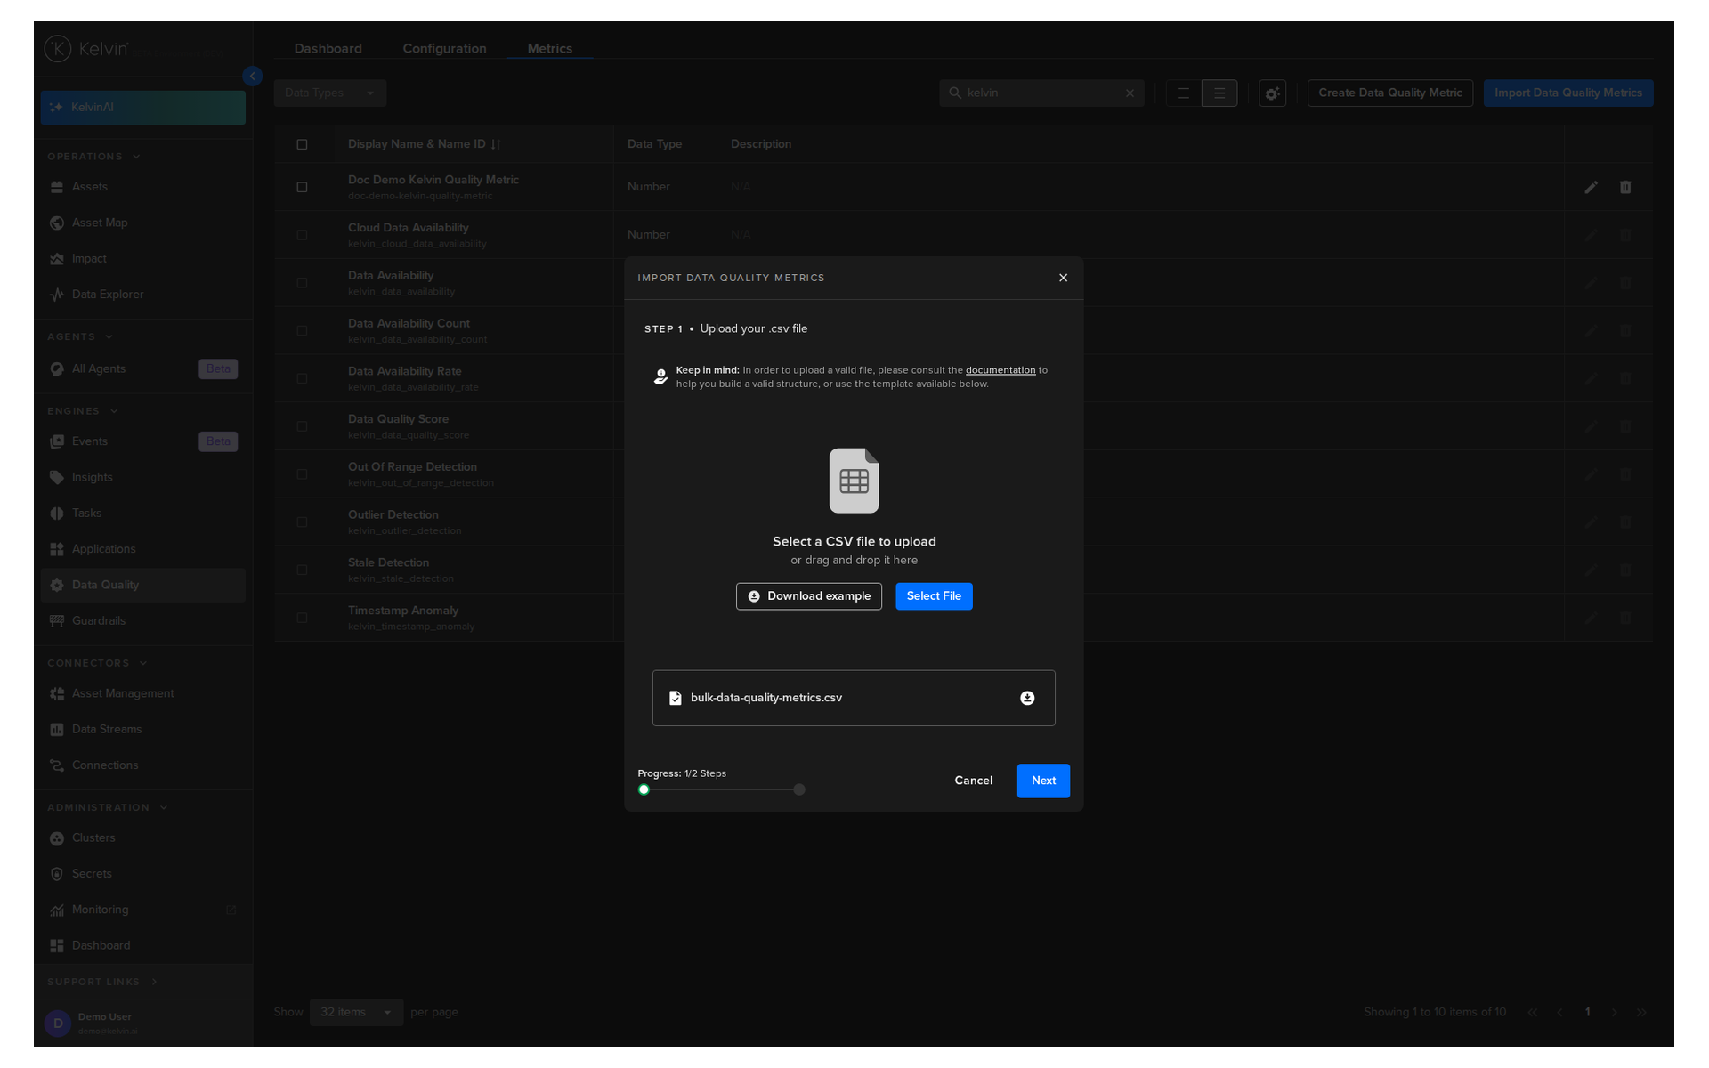Screen dimensions: 1709x1068
Task: Proceed with the Next button
Action: point(1043,781)
